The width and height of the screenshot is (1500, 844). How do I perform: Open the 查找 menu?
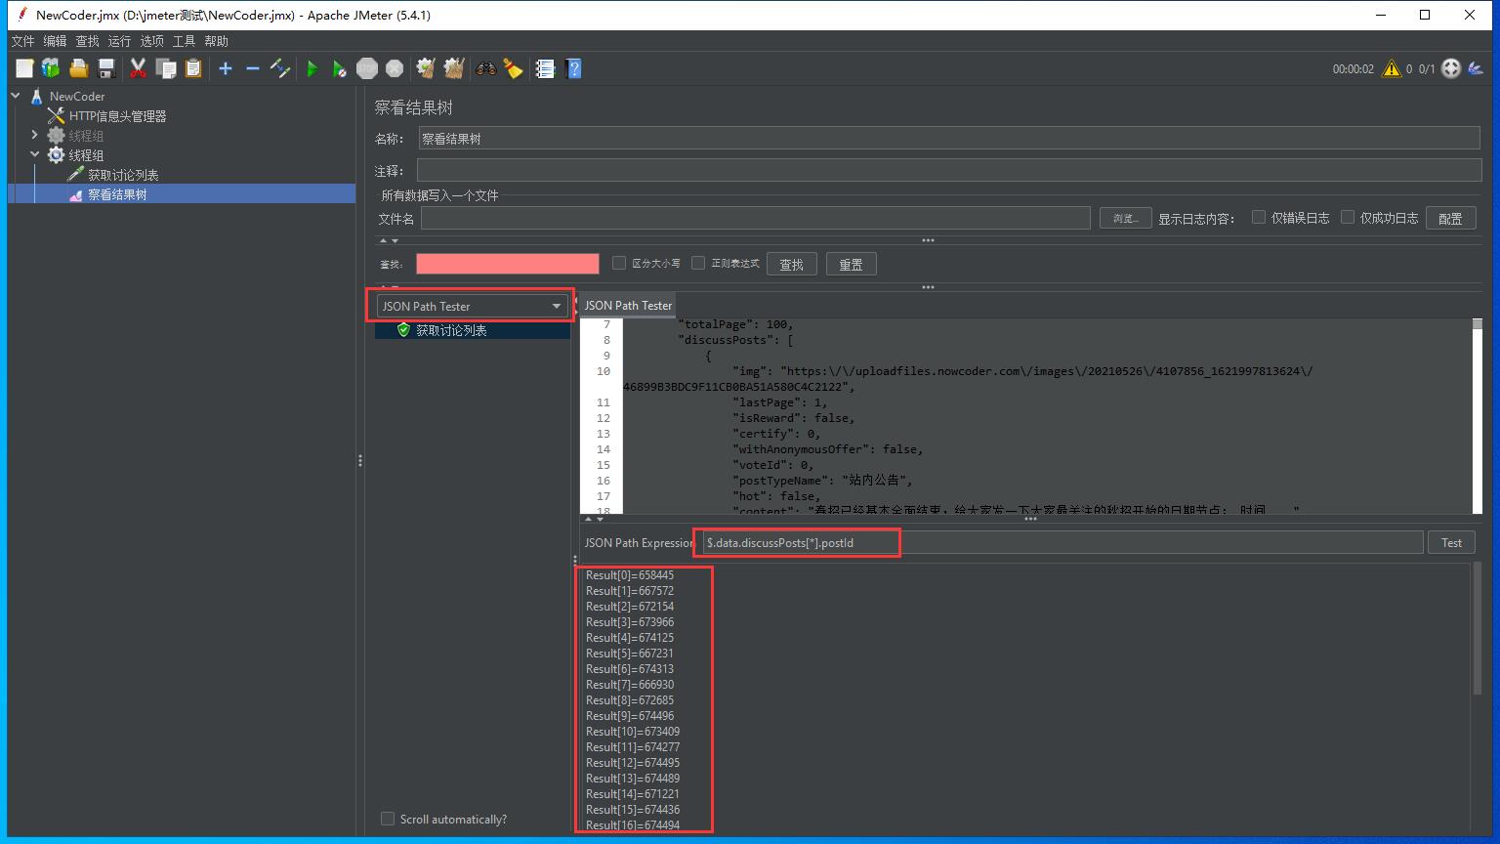tap(87, 41)
